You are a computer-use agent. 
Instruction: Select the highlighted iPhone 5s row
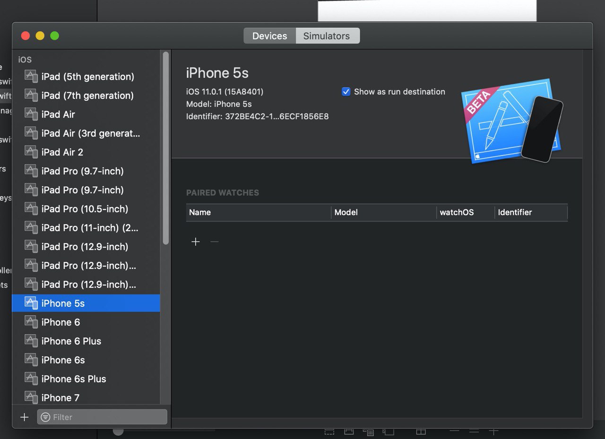[86, 303]
